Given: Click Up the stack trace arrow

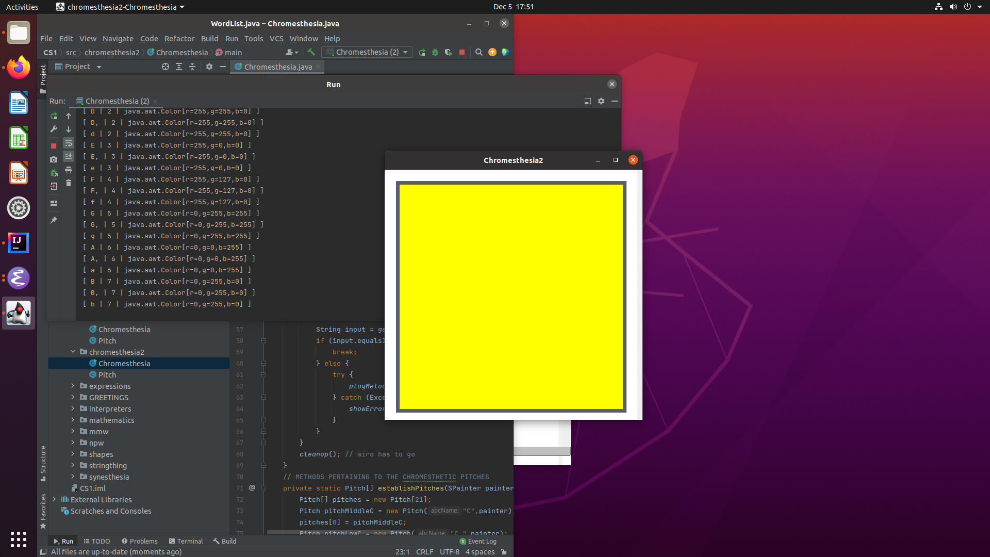Looking at the screenshot, I should [x=69, y=116].
